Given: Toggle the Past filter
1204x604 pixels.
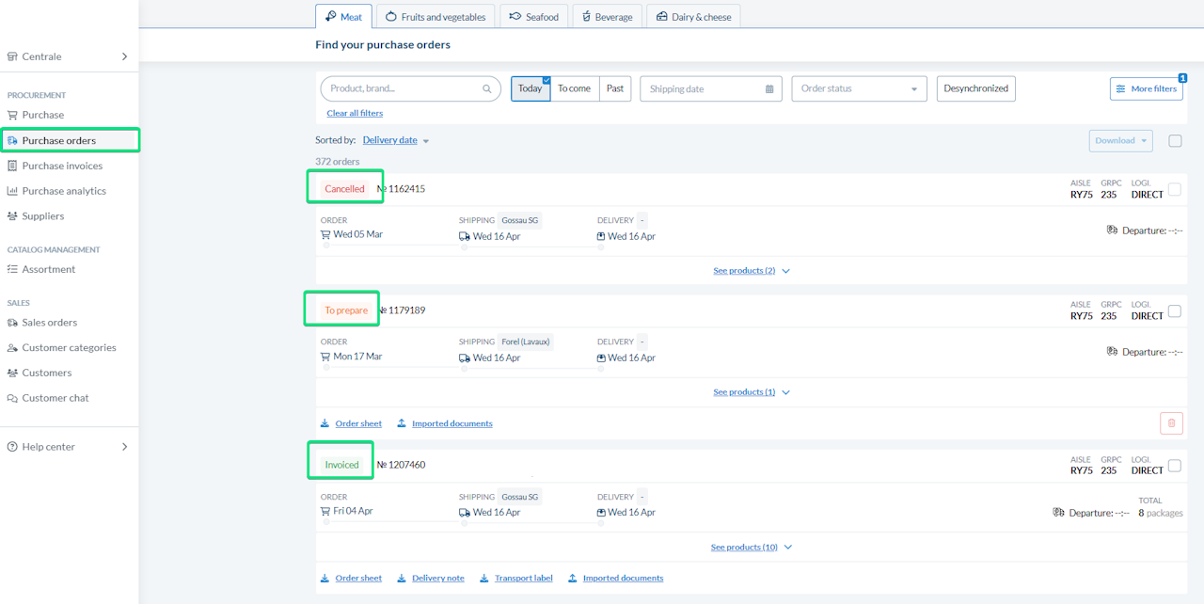Looking at the screenshot, I should [615, 88].
